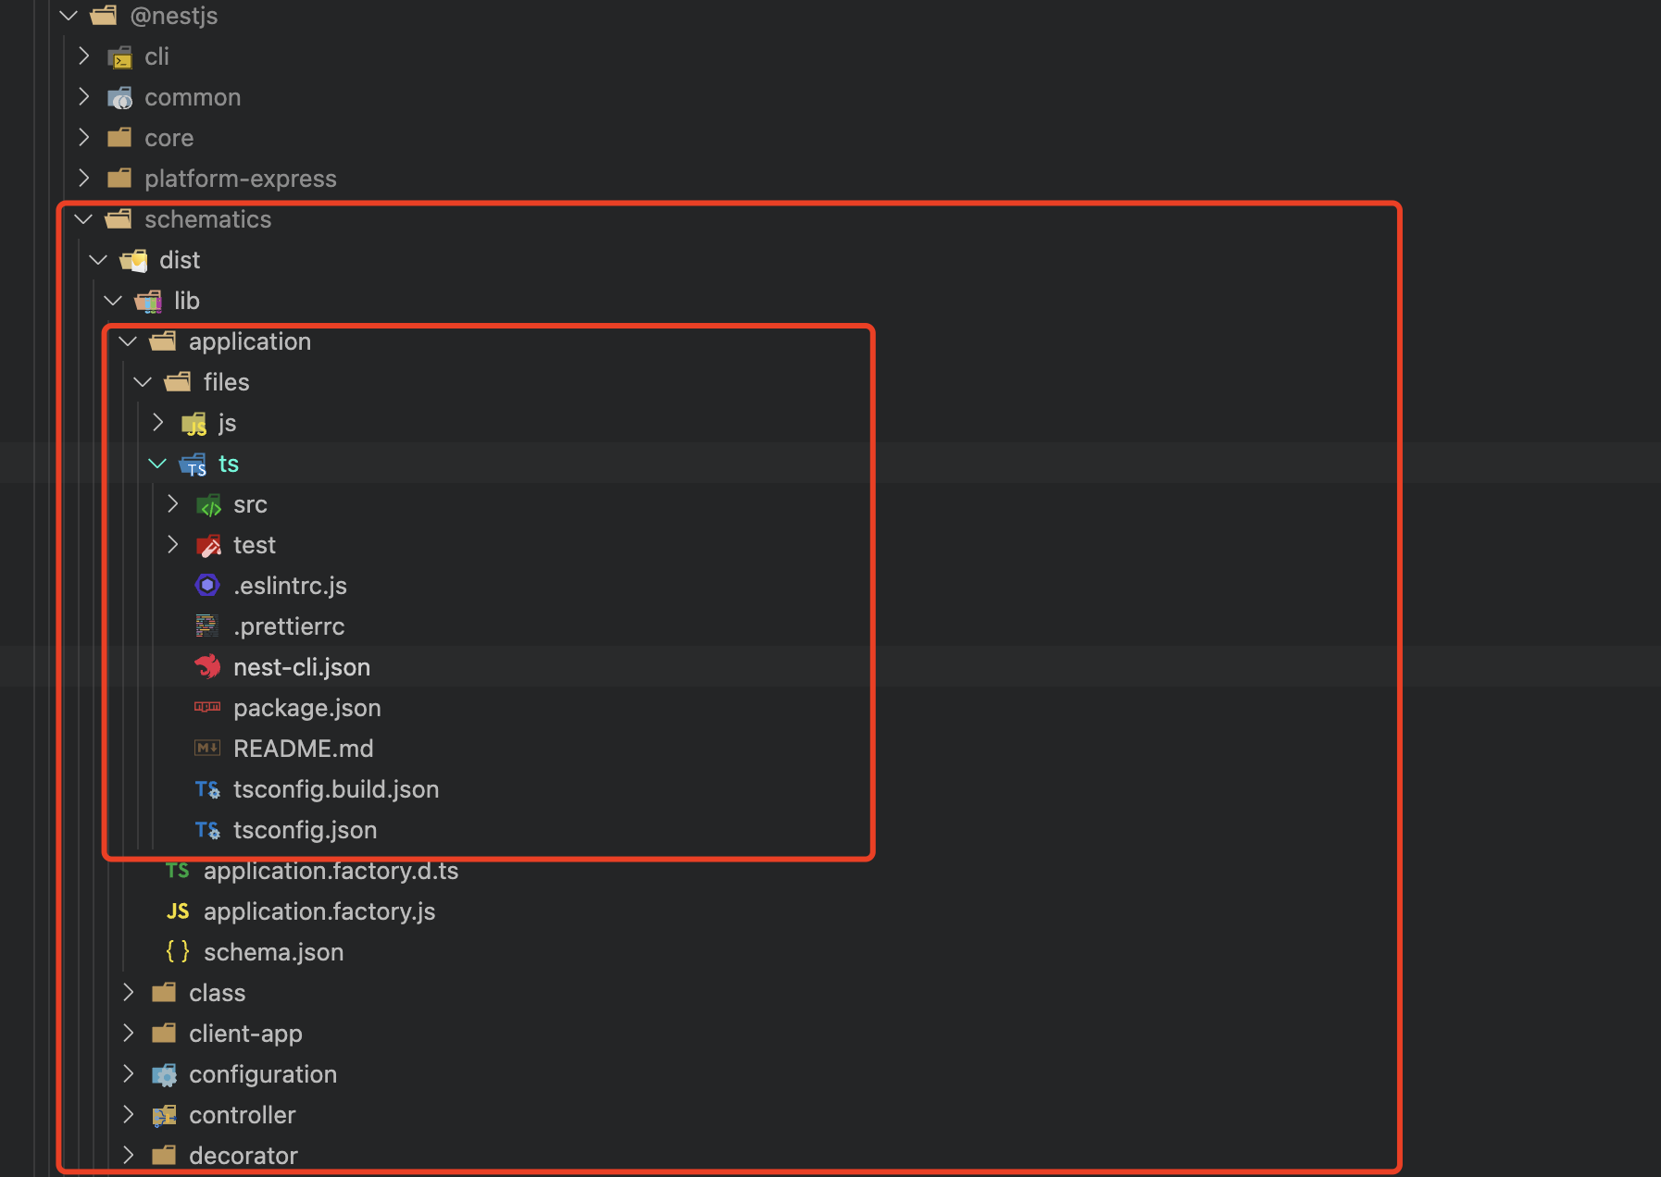
Task: Click the common folder icon
Action: tap(119, 97)
